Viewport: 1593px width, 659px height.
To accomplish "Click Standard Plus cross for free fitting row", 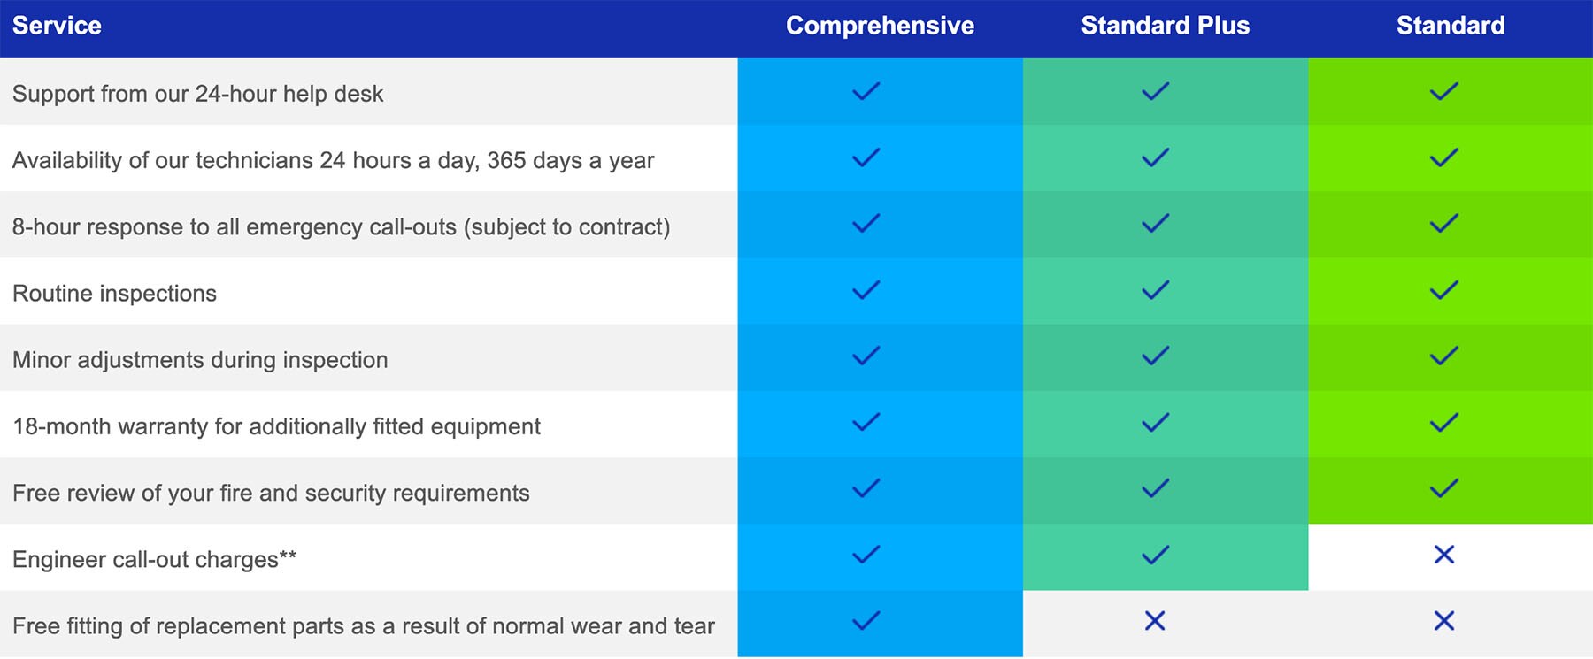I will pyautogui.click(x=1155, y=621).
